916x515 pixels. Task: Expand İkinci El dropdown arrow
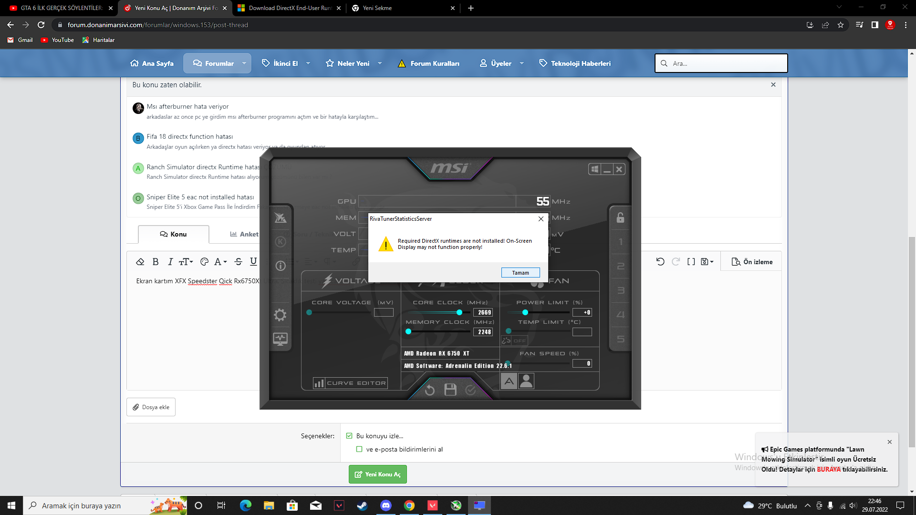tap(308, 63)
